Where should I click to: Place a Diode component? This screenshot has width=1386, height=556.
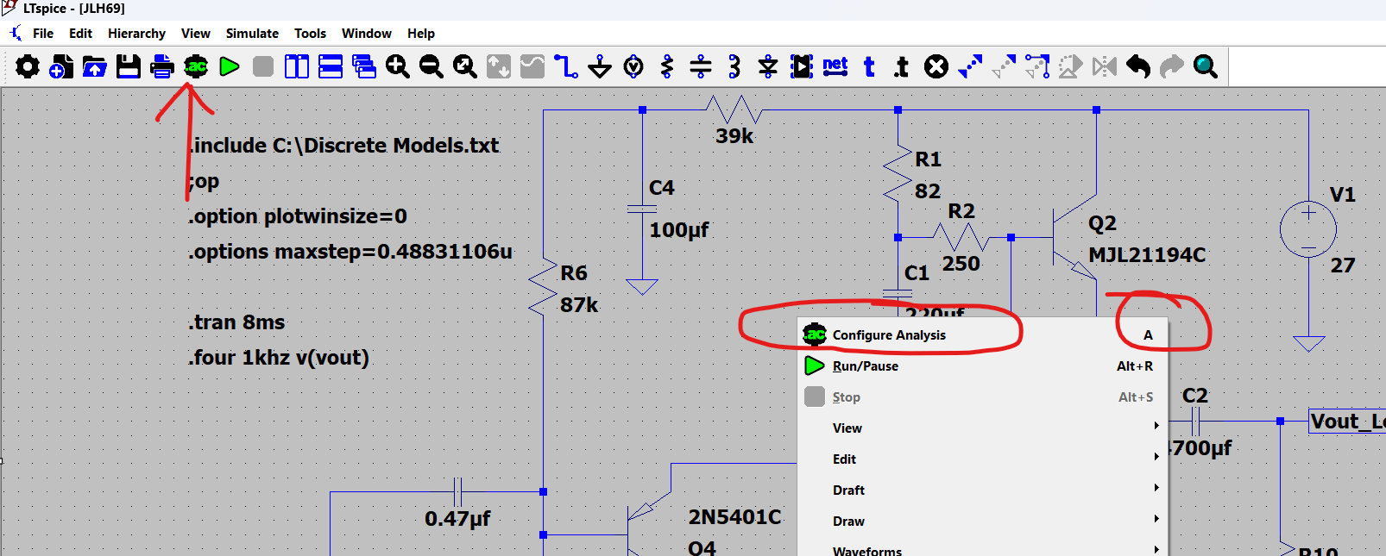768,66
